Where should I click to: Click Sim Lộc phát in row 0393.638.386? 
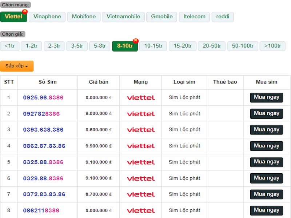(184, 130)
